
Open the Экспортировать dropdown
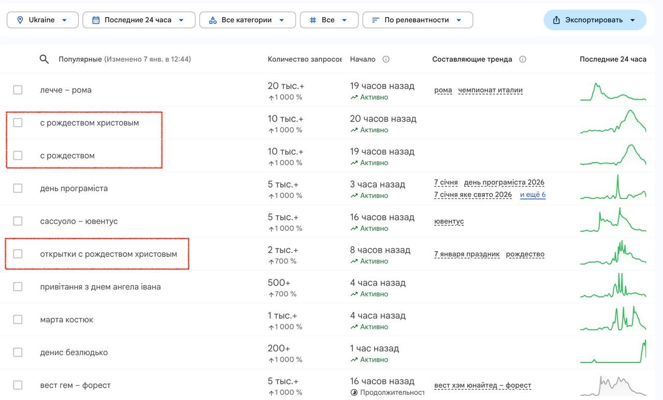(595, 20)
